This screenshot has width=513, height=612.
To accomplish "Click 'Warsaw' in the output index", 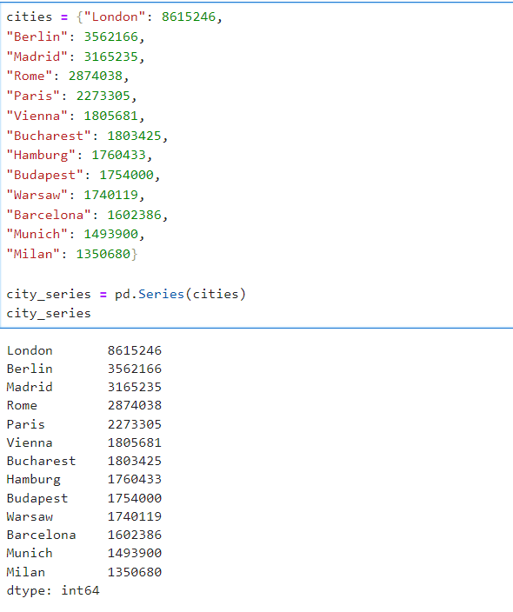I will pos(30,516).
